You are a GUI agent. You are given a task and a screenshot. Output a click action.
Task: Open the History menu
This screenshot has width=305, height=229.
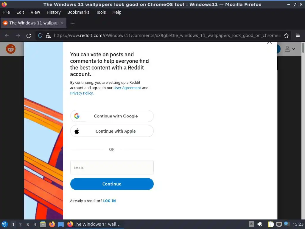pyautogui.click(x=54, y=12)
